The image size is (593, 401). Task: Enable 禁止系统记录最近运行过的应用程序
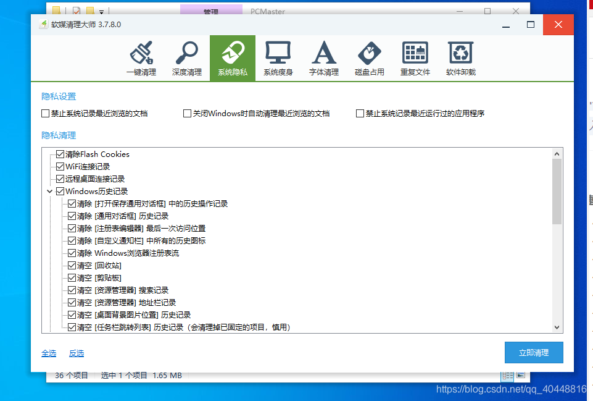tap(360, 113)
